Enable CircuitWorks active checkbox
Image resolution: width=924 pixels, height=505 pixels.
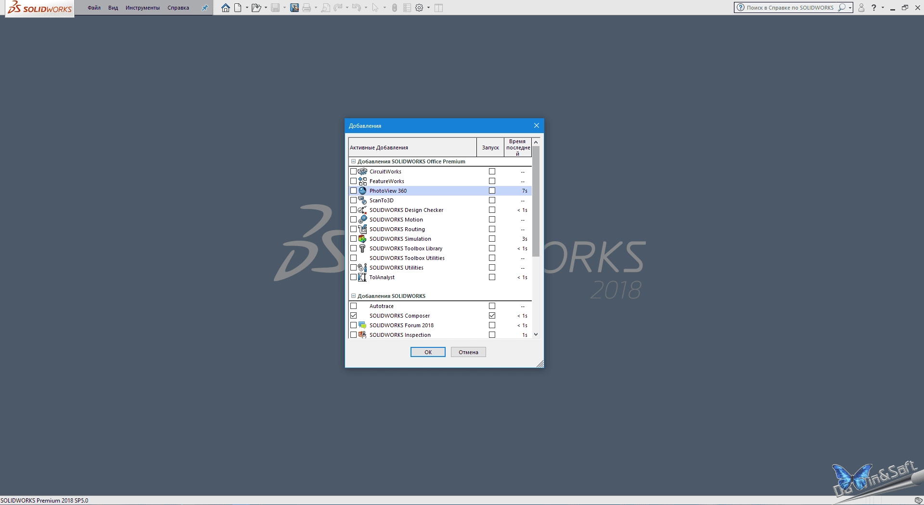click(353, 172)
